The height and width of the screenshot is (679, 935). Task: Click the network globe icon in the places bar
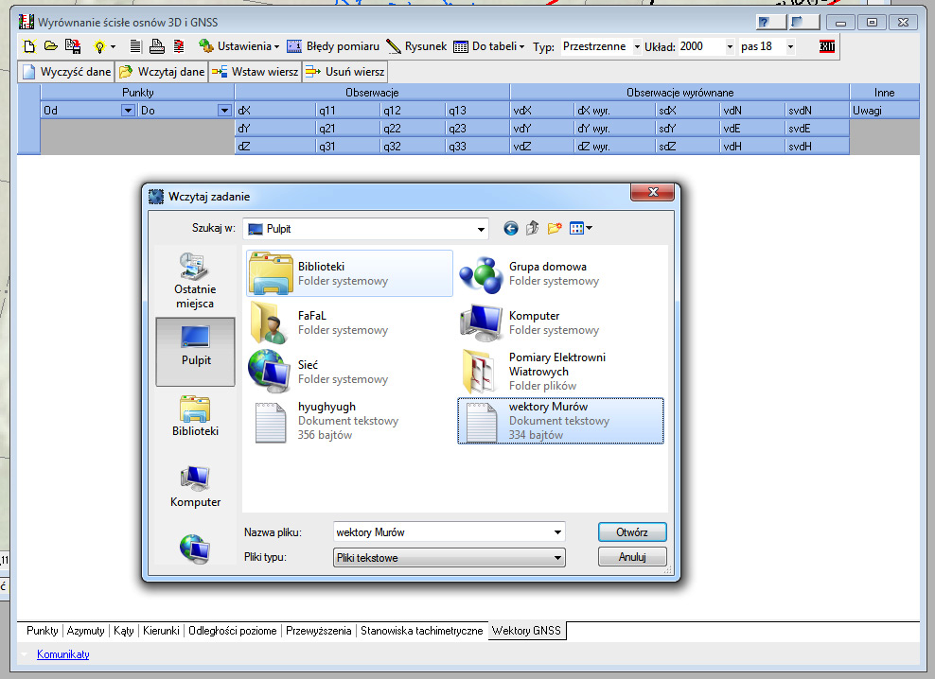(x=195, y=548)
